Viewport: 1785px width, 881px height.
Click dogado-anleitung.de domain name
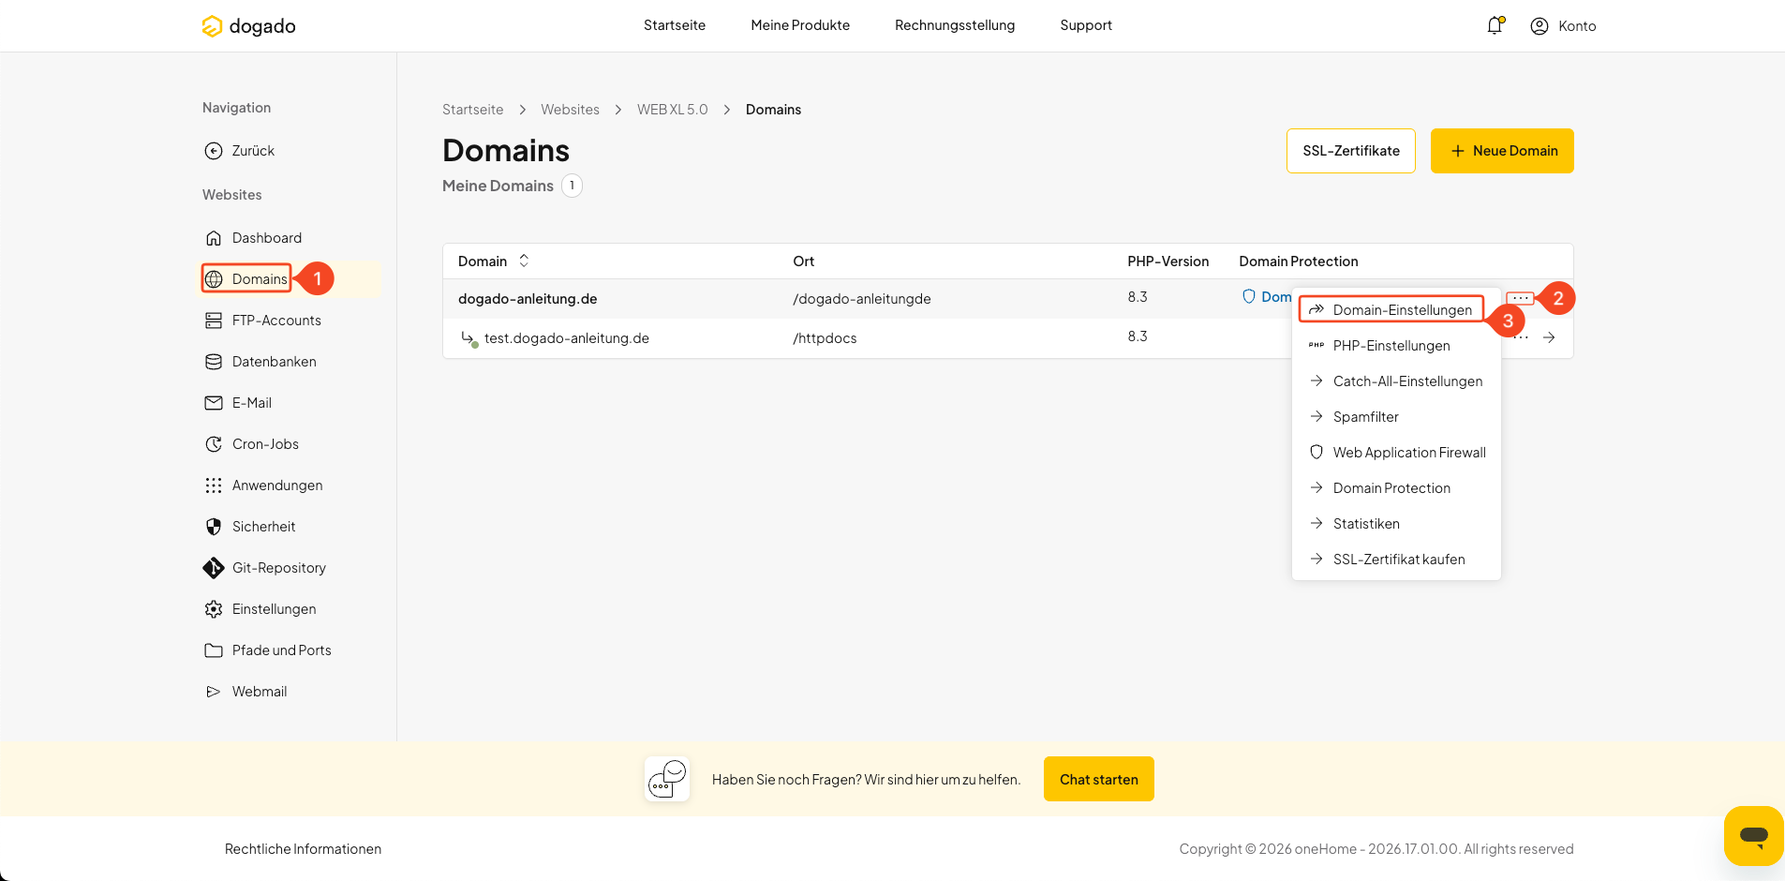(x=528, y=299)
